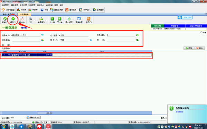Open the QQ penguin tray icon

[186, 127]
